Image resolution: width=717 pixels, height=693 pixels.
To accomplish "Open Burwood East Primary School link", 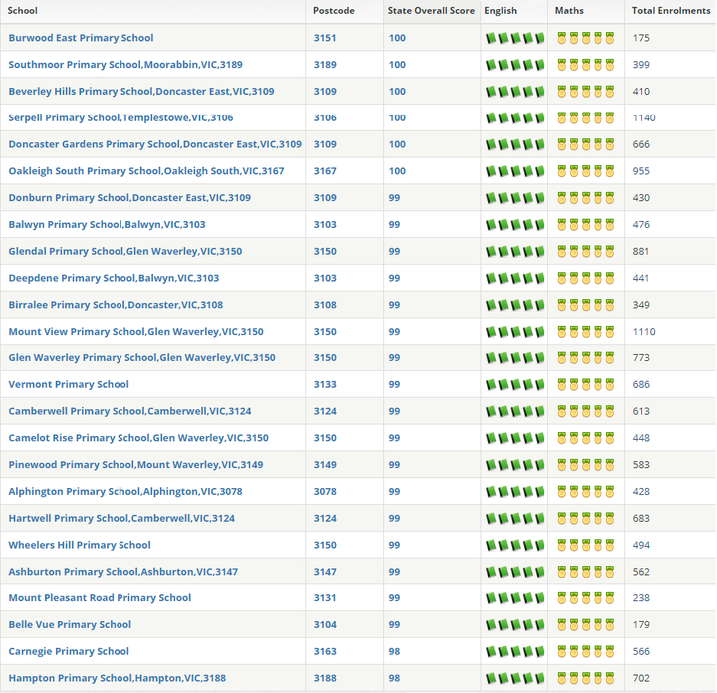I will [x=81, y=38].
